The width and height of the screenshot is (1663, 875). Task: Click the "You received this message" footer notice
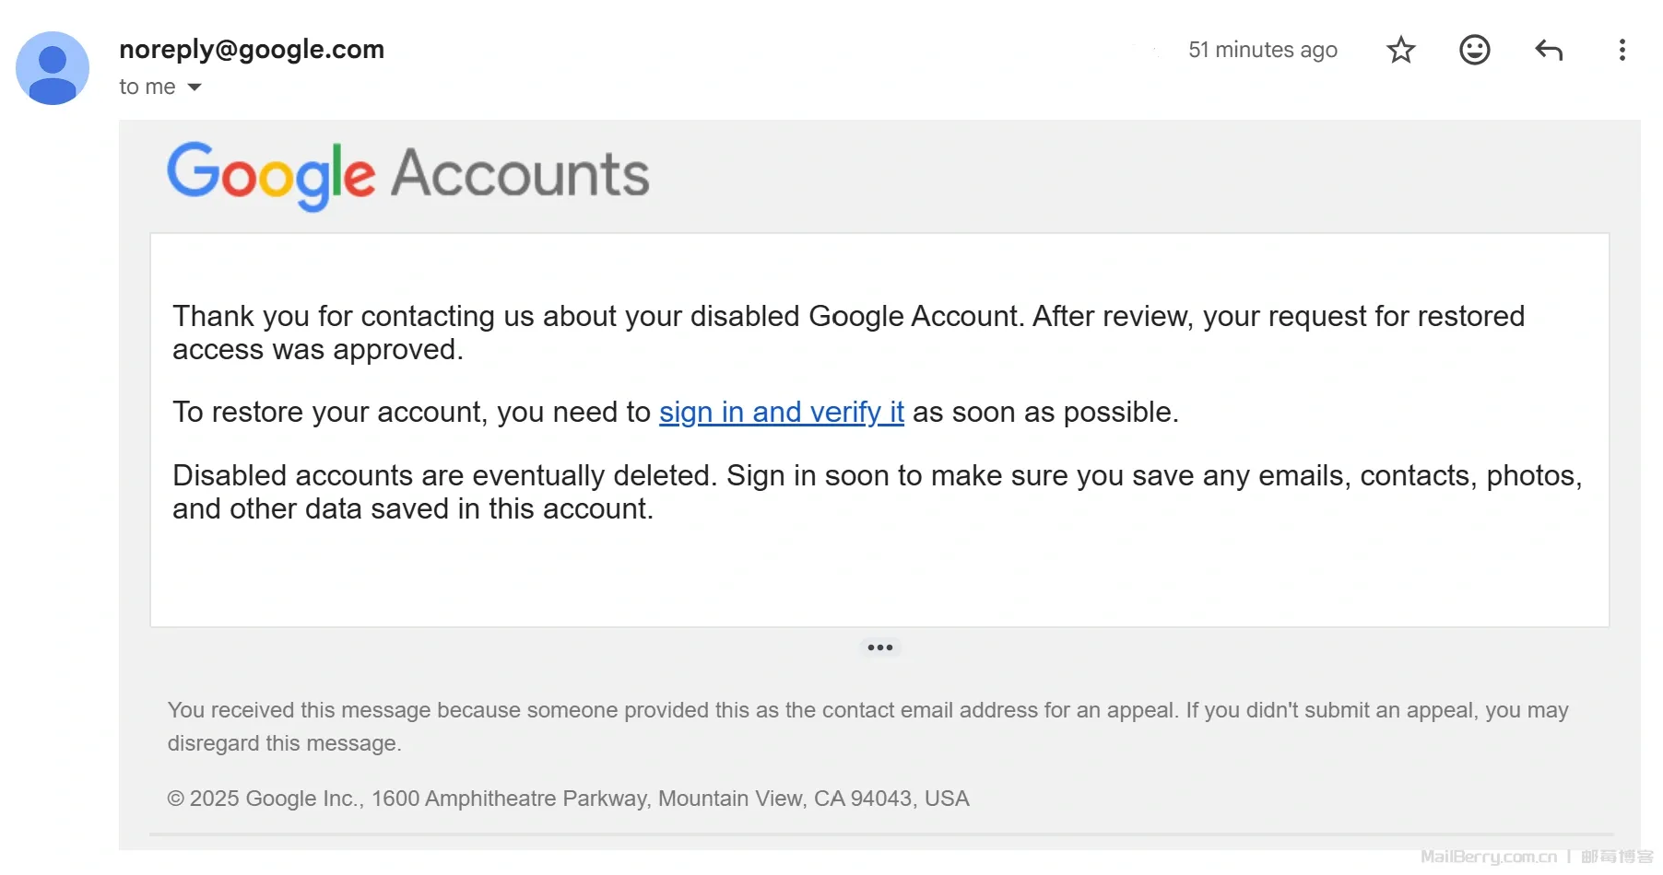click(867, 726)
